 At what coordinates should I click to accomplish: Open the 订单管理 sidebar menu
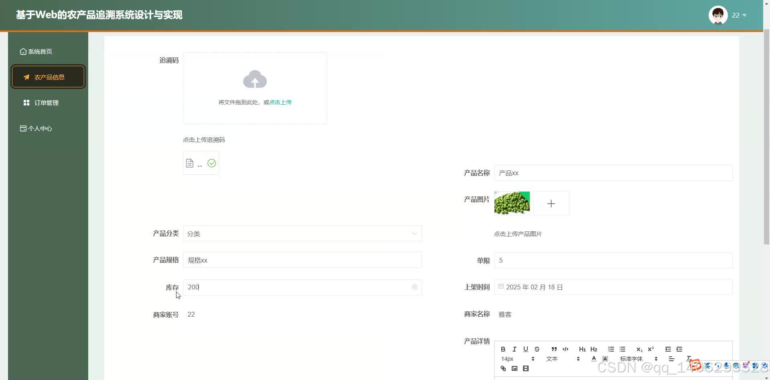coord(46,102)
